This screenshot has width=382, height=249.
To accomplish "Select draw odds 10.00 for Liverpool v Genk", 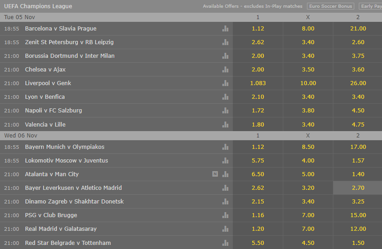I will pos(308,83).
